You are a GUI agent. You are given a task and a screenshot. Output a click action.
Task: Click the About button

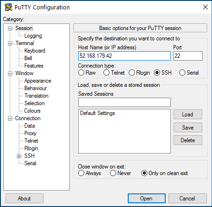click(x=24, y=199)
